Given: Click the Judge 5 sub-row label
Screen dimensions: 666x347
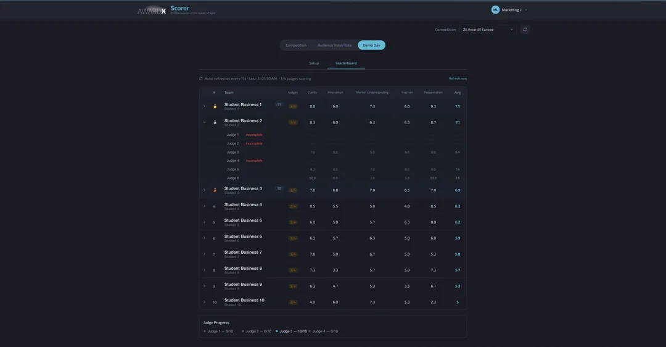Looking at the screenshot, I should pyautogui.click(x=232, y=169).
